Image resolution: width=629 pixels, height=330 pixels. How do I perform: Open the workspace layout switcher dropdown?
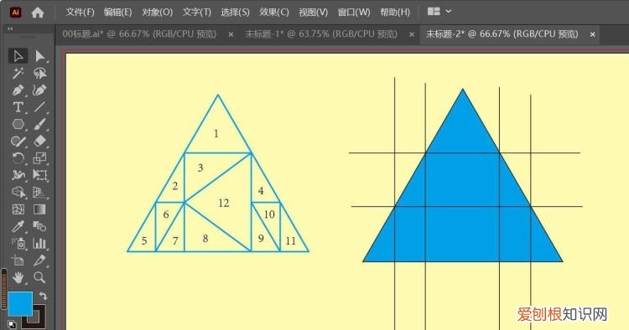pos(439,12)
